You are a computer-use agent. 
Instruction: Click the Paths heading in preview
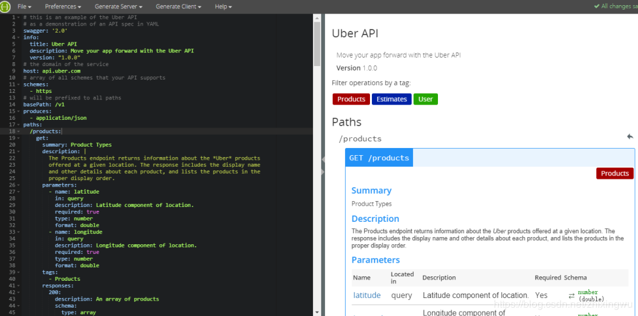click(347, 122)
